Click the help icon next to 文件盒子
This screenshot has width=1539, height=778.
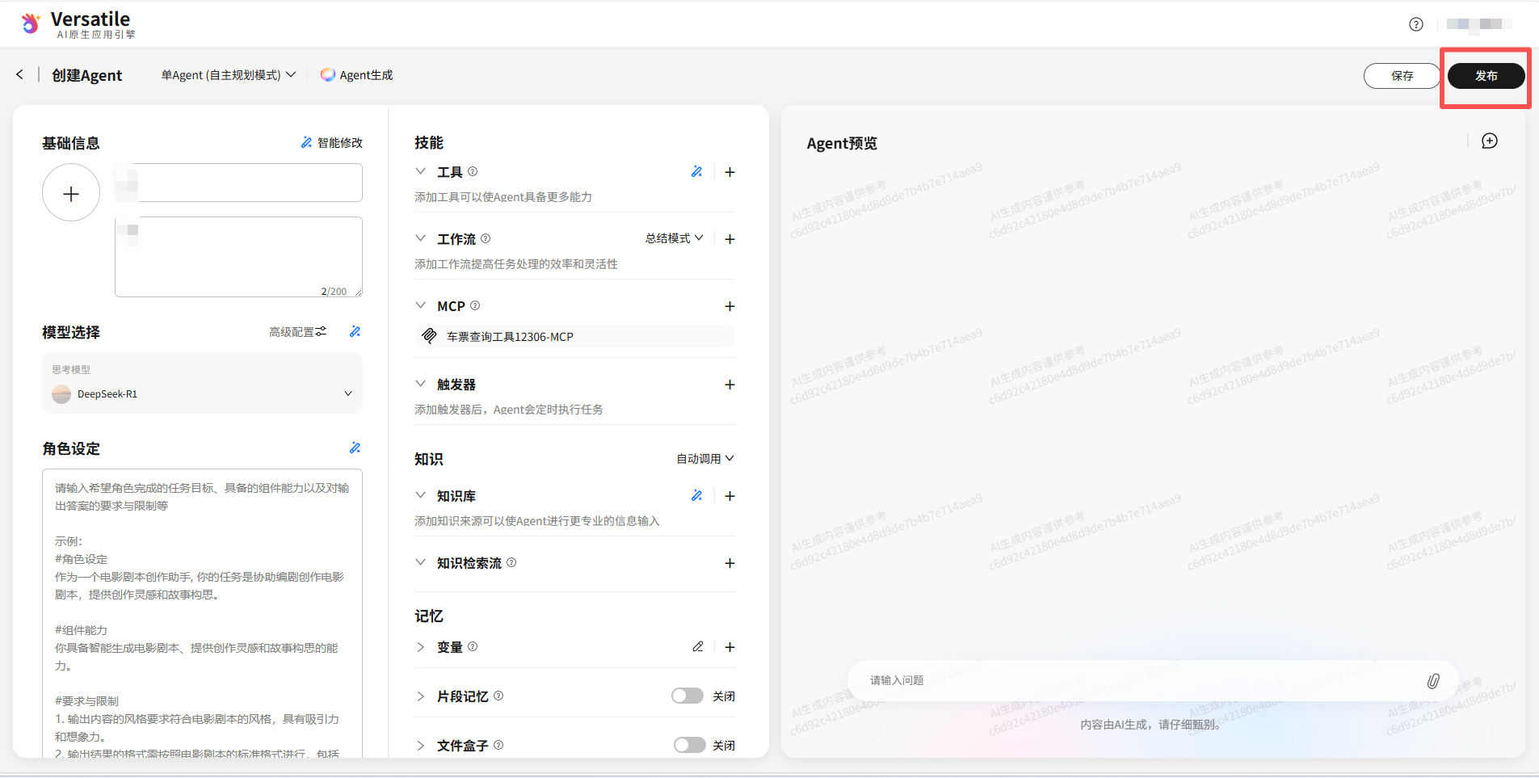pyautogui.click(x=498, y=746)
